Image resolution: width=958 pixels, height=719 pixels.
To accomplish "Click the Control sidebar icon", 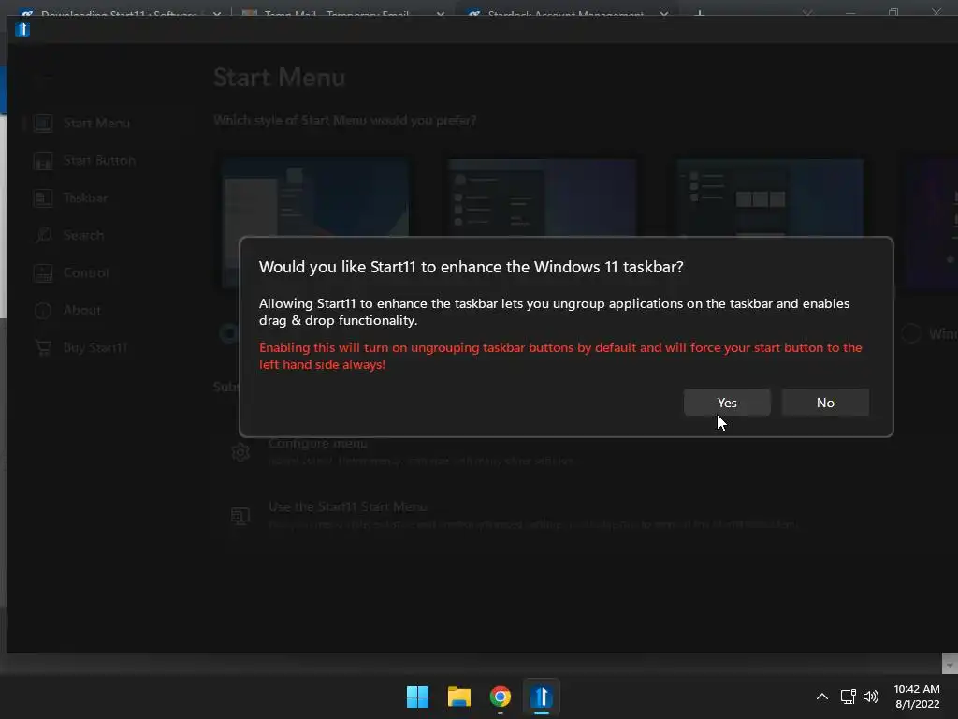I will click(43, 272).
